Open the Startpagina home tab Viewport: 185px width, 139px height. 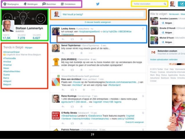(x=11, y=4)
